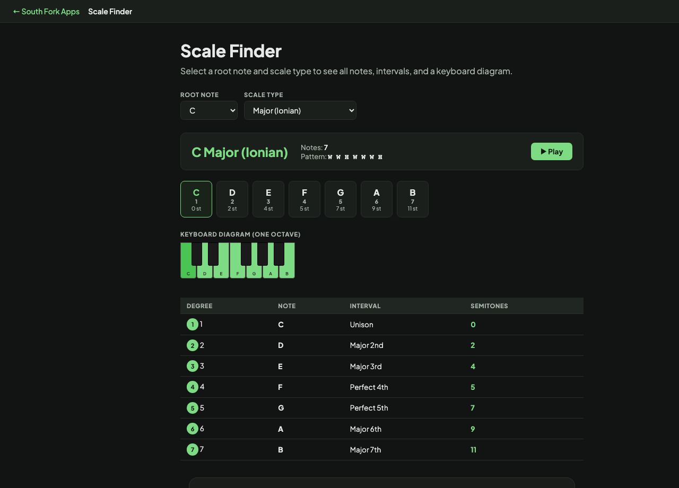Viewport: 679px width, 488px height.
Task: Click the G key on keyboard diagram
Action: [x=254, y=272]
